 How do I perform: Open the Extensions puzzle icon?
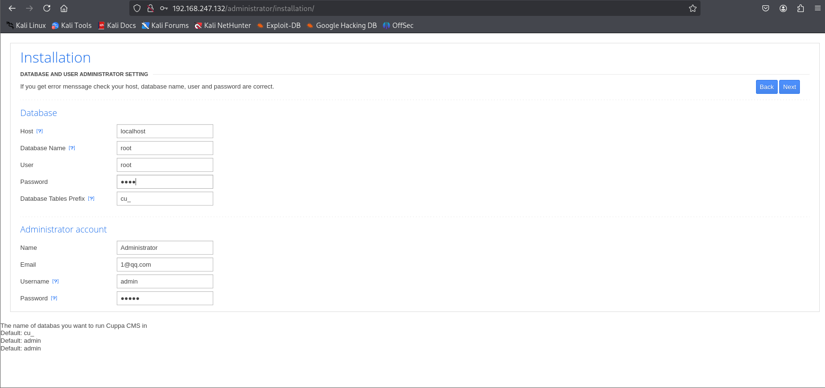(x=800, y=8)
